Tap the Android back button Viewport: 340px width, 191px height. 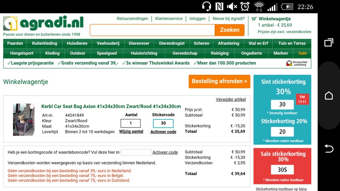pyautogui.click(x=328, y=149)
